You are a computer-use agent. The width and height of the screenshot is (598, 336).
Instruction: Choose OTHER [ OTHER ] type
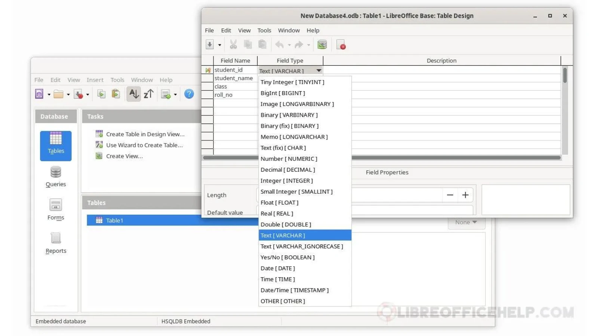point(305,301)
